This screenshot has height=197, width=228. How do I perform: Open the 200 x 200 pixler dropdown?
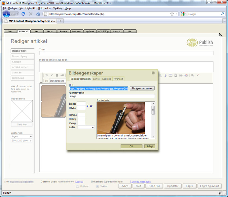click(22, 141)
